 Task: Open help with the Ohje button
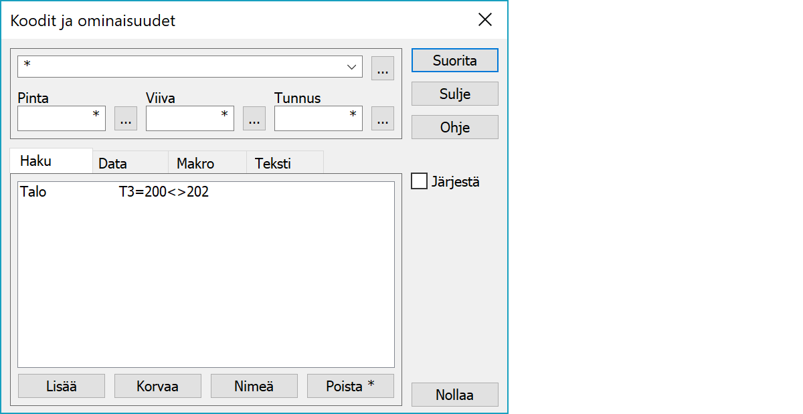coord(454,127)
